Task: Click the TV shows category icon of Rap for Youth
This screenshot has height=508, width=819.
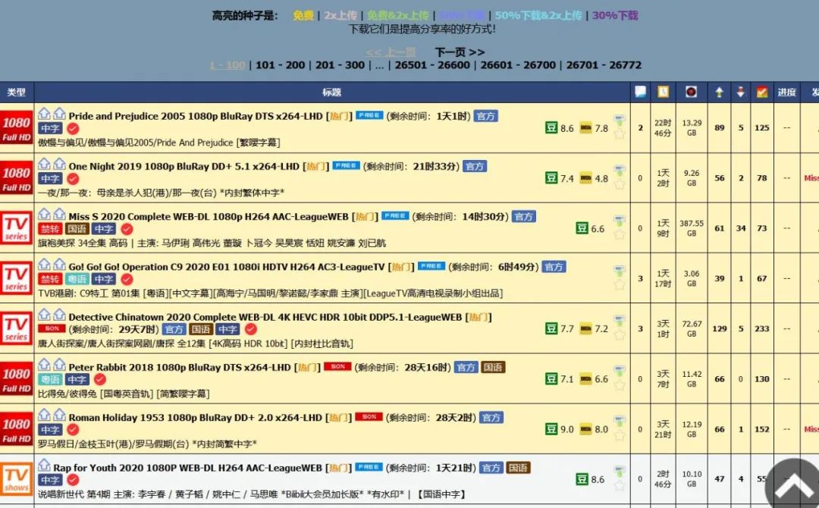Action: [17, 479]
